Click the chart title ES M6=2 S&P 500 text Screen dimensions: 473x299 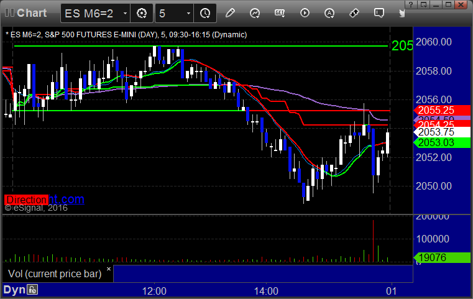126,35
